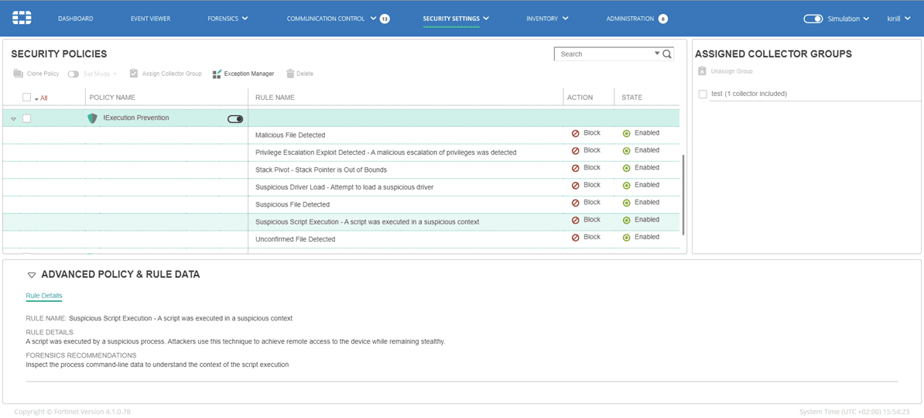Screen dimensions: 924x418
Task: Click the Unassign Group icon
Action: pos(702,71)
